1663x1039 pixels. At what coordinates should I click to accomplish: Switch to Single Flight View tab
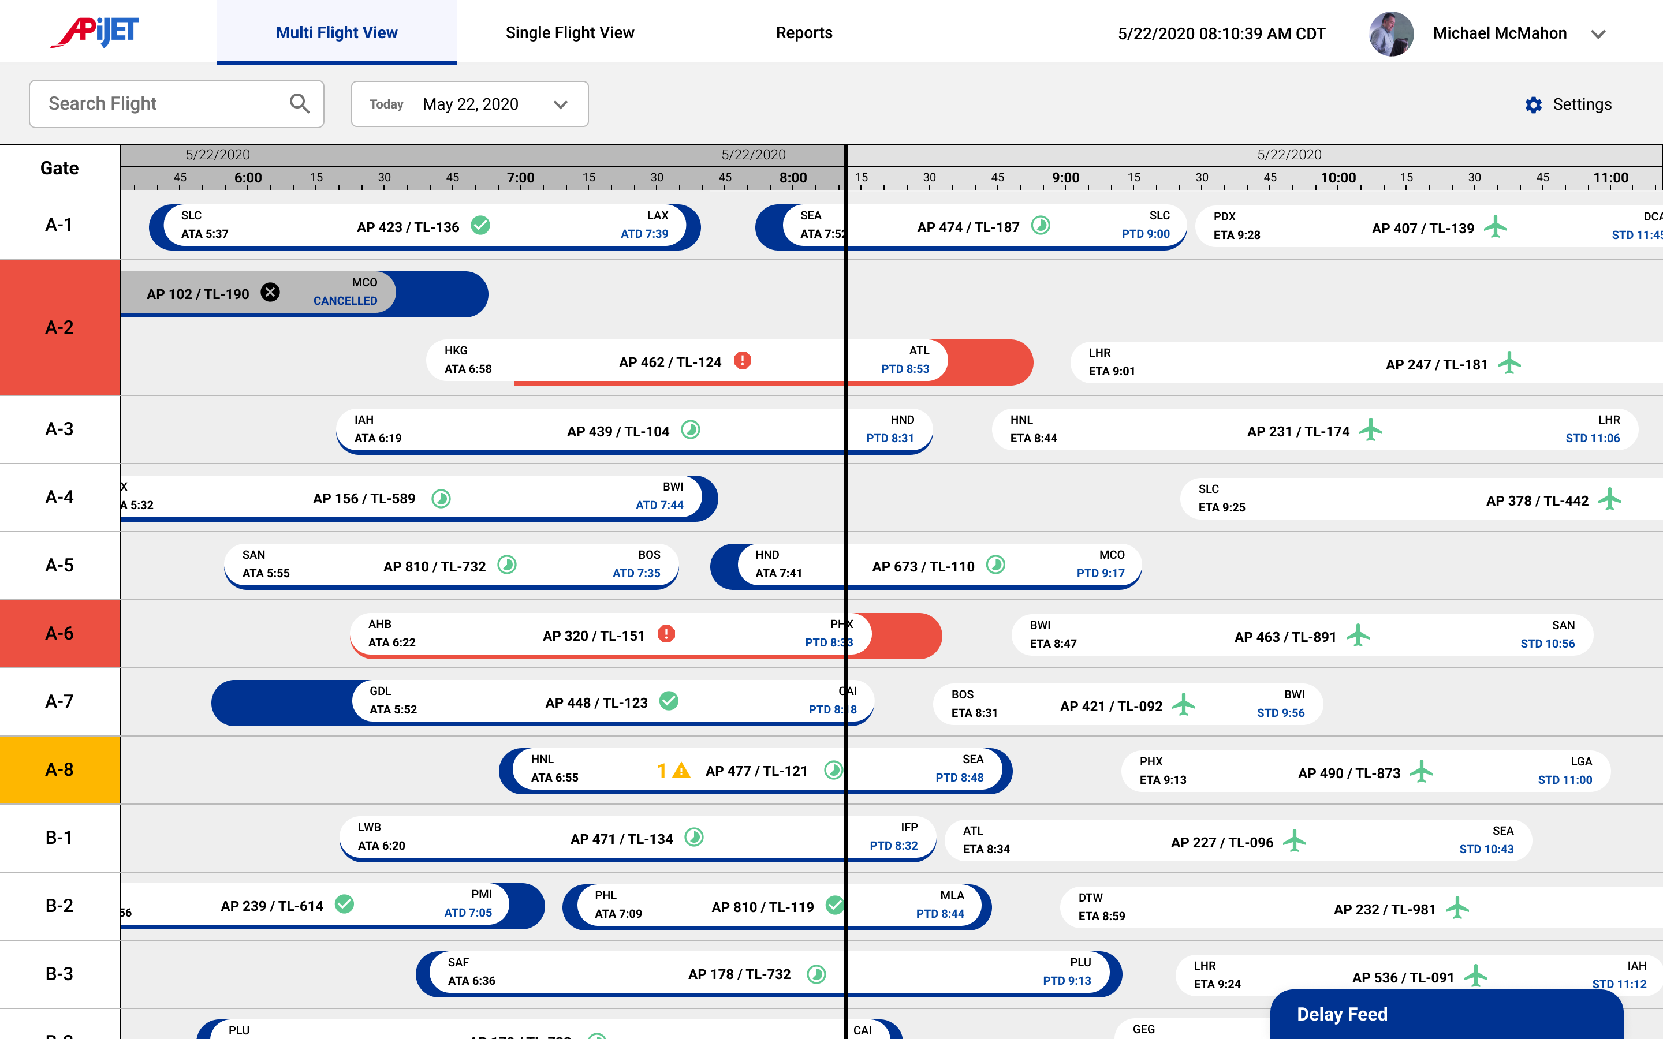tap(570, 32)
